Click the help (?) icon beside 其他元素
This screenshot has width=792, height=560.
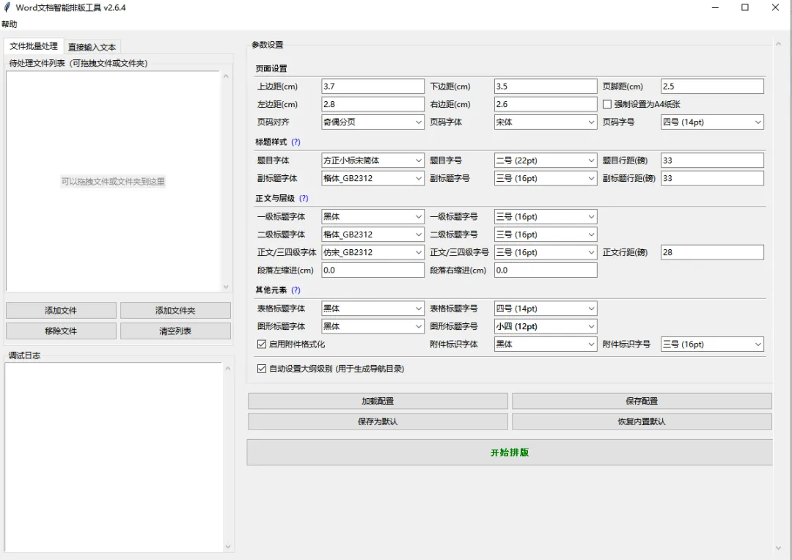[x=296, y=290]
